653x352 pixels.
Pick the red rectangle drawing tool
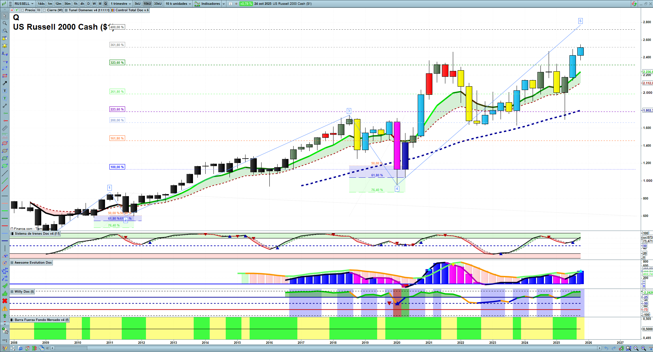5,76
